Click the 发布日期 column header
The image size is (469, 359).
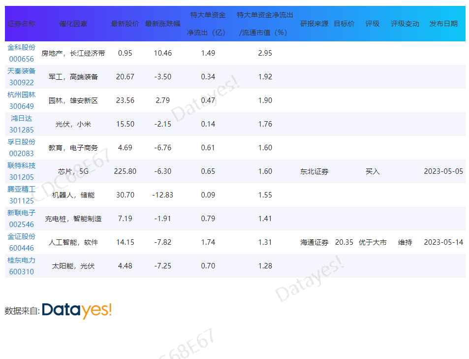pyautogui.click(x=443, y=24)
